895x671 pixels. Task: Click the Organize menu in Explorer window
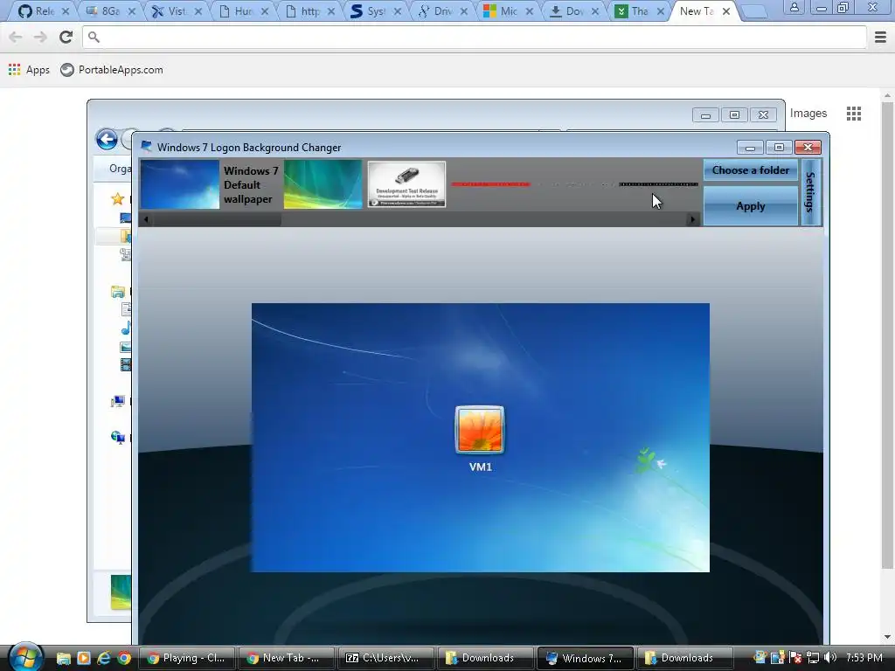click(120, 169)
